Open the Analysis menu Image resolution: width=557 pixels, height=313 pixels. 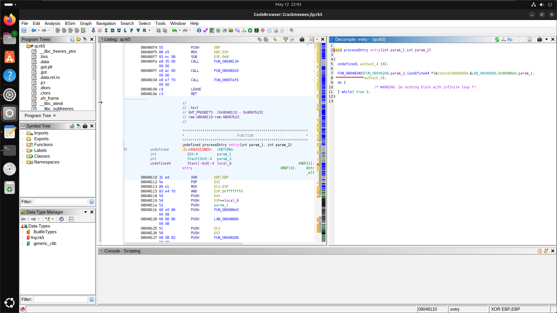[52, 23]
